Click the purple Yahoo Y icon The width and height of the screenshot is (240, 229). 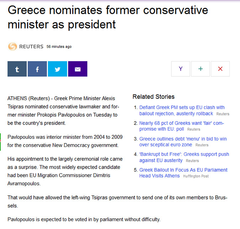click(181, 69)
